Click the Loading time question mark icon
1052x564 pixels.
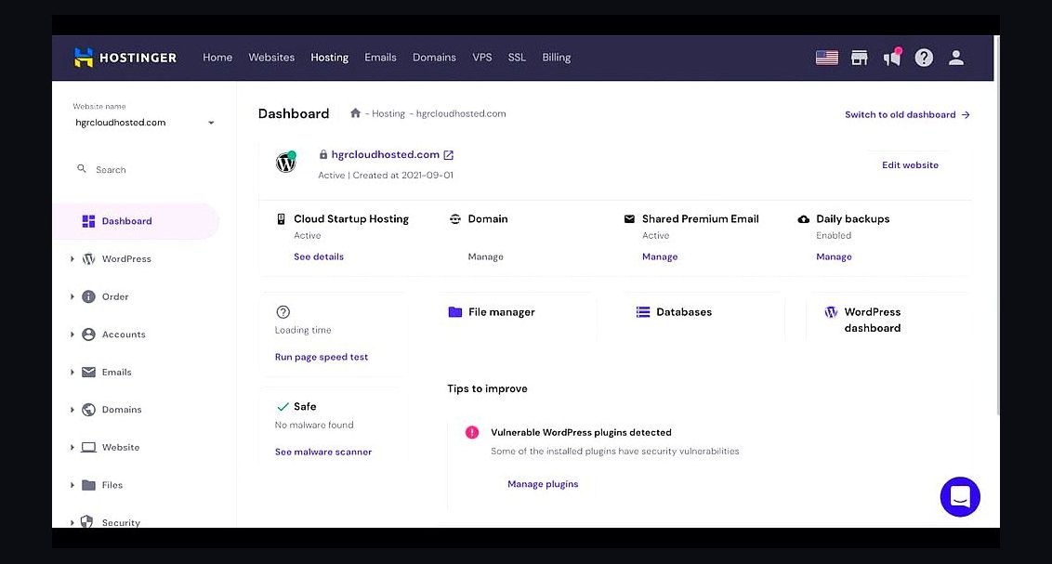click(x=283, y=312)
